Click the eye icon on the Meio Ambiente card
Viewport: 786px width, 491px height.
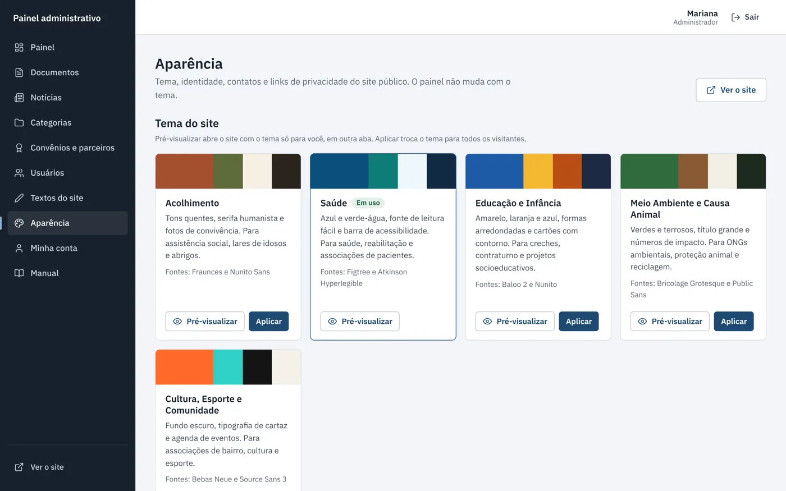click(x=642, y=322)
